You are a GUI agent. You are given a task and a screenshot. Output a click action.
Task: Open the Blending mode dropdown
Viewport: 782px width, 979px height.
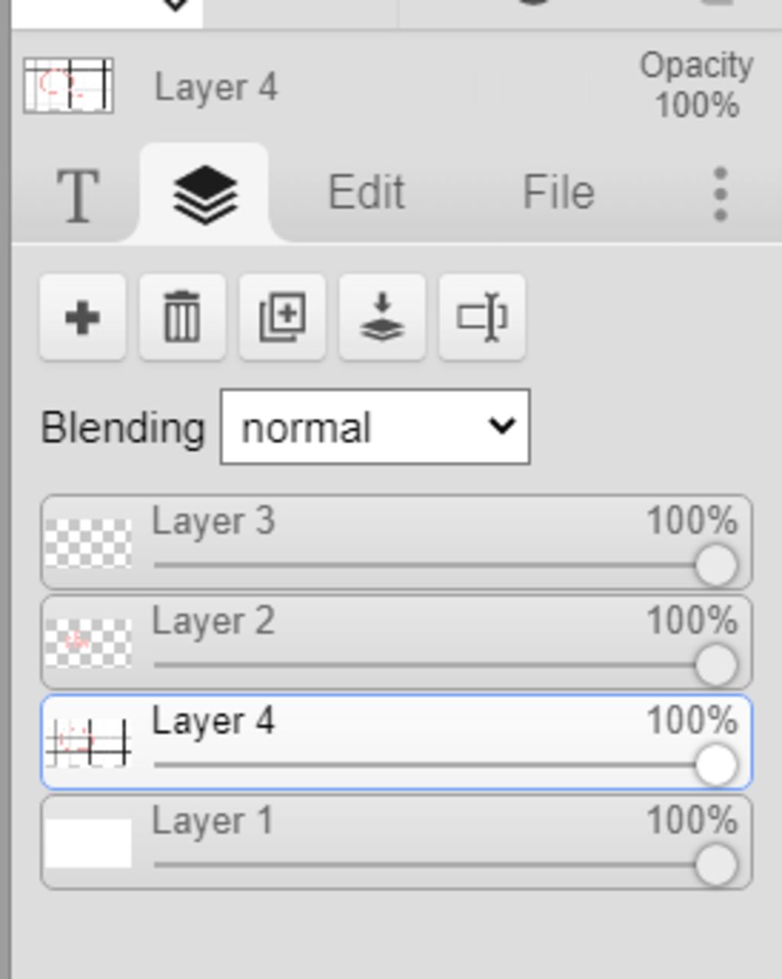click(x=375, y=427)
